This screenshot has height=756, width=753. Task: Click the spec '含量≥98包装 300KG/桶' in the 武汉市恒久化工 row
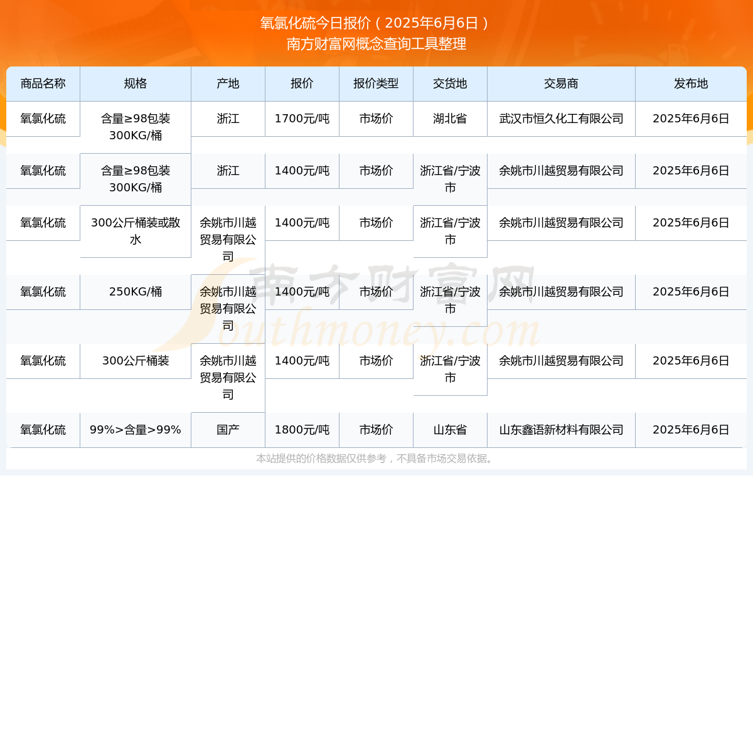click(x=136, y=127)
